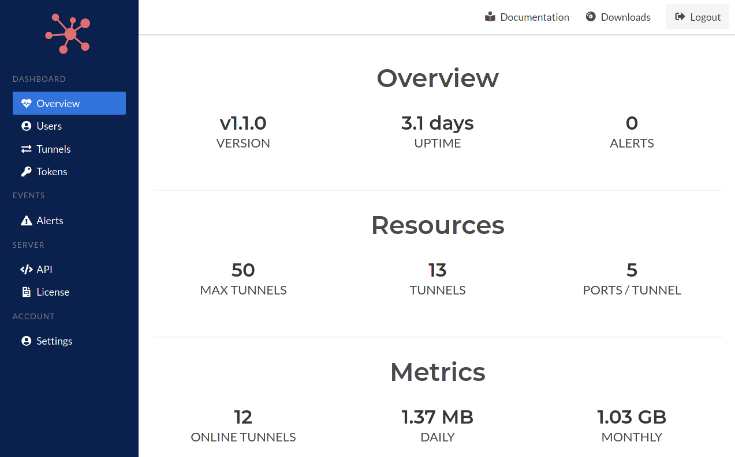This screenshot has width=735, height=457.
Task: Click the 13 tunnels count
Action: 438,270
